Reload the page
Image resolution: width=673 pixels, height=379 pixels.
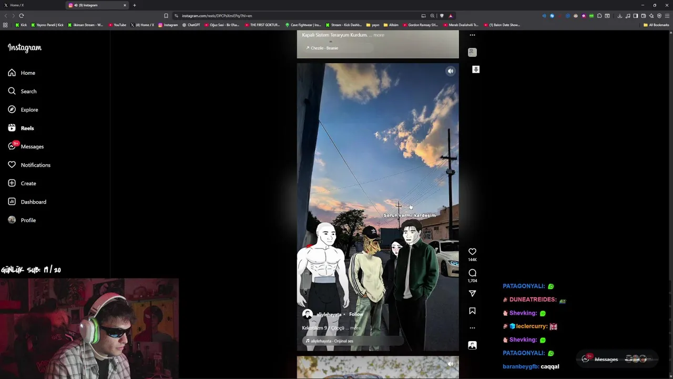tap(22, 16)
